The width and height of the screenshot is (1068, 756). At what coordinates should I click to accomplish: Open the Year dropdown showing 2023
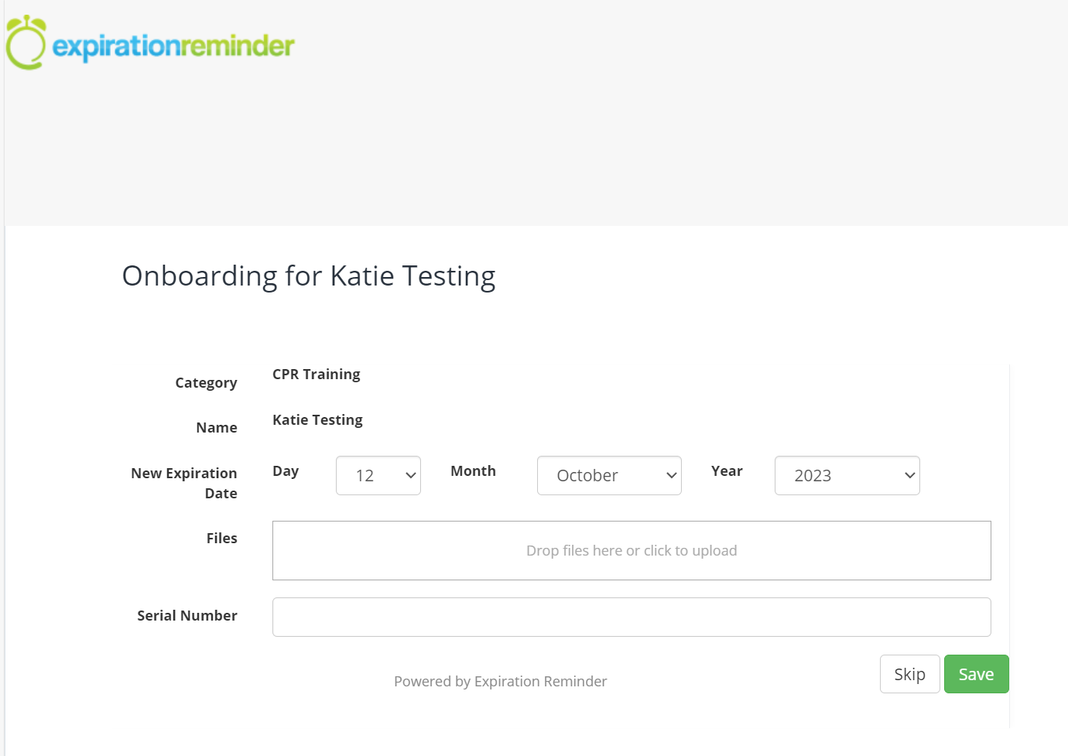(847, 475)
